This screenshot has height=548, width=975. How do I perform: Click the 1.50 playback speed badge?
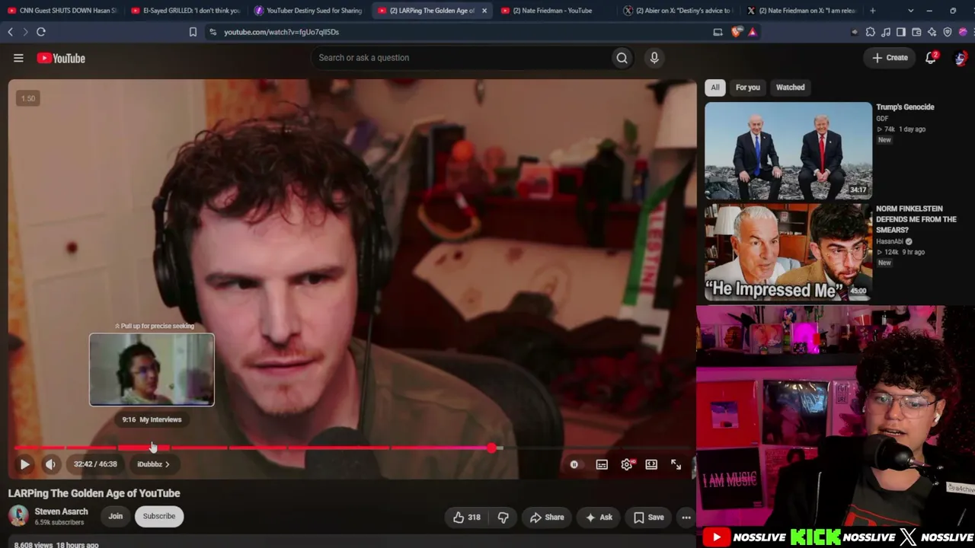pyautogui.click(x=28, y=98)
